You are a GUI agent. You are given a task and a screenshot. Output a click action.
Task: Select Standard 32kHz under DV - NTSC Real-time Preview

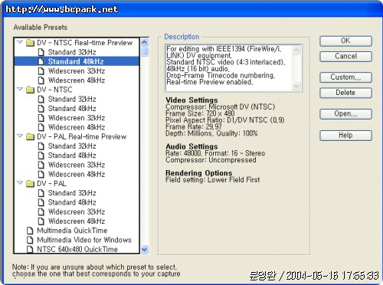click(72, 52)
